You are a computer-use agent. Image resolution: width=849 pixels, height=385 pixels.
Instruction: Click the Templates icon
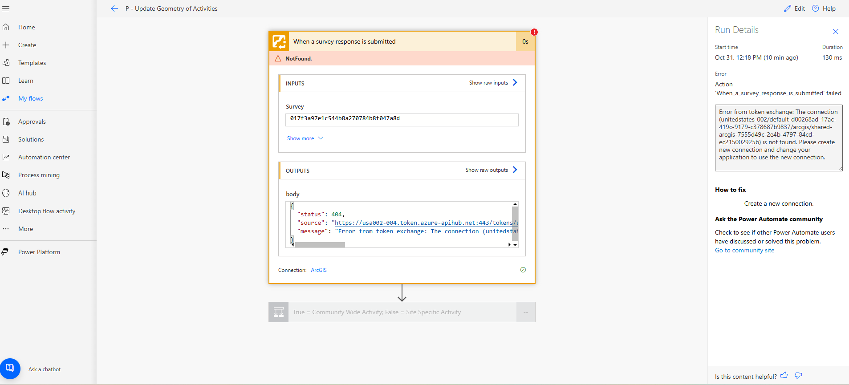pyautogui.click(x=6, y=63)
